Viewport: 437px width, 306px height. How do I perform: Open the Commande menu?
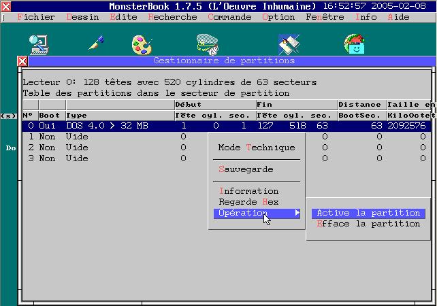(x=229, y=17)
